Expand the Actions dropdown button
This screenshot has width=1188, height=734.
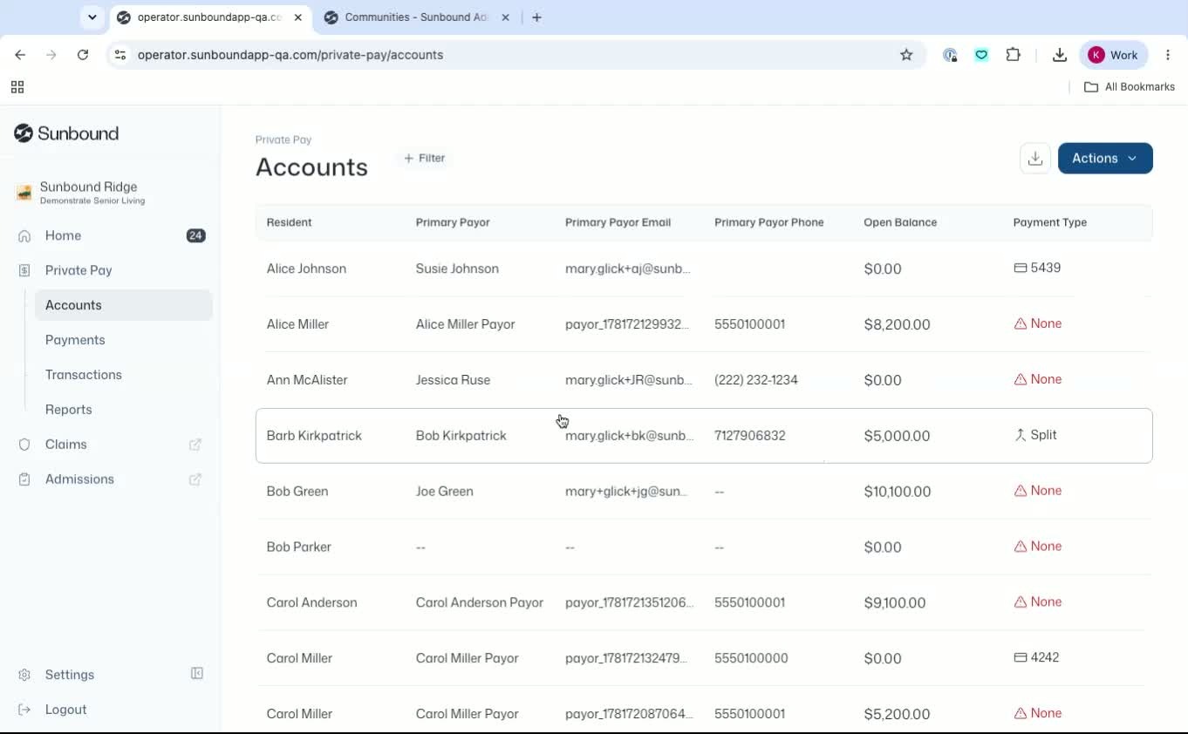pos(1105,159)
